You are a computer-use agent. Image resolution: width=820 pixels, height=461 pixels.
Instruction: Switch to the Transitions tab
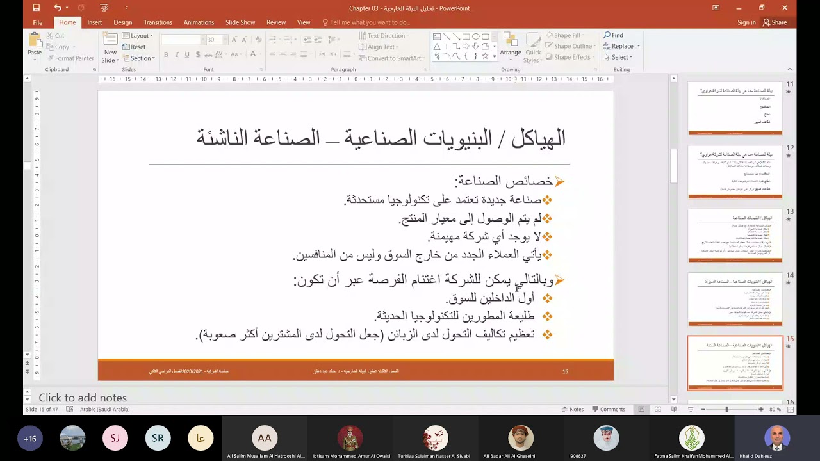click(158, 22)
